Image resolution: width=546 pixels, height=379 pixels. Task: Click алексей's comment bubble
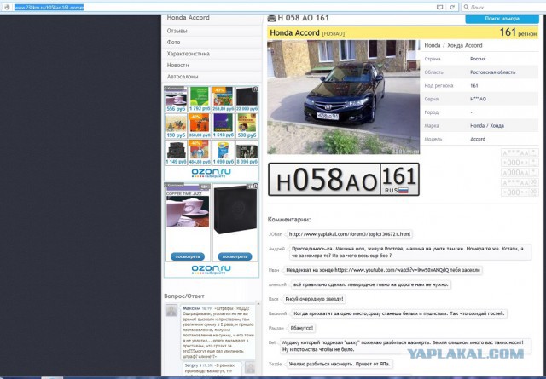click(x=370, y=284)
